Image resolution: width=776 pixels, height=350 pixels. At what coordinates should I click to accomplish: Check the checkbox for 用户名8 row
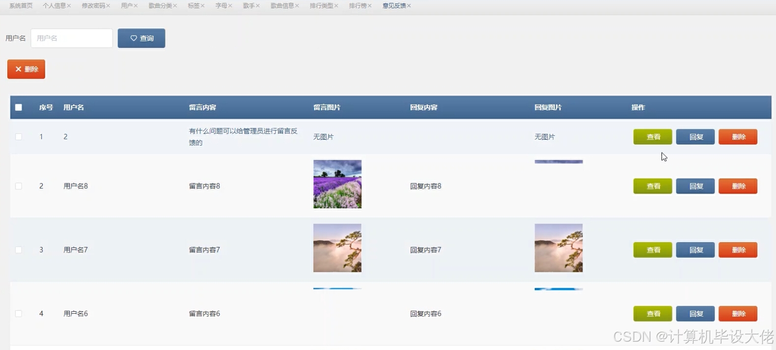19,186
